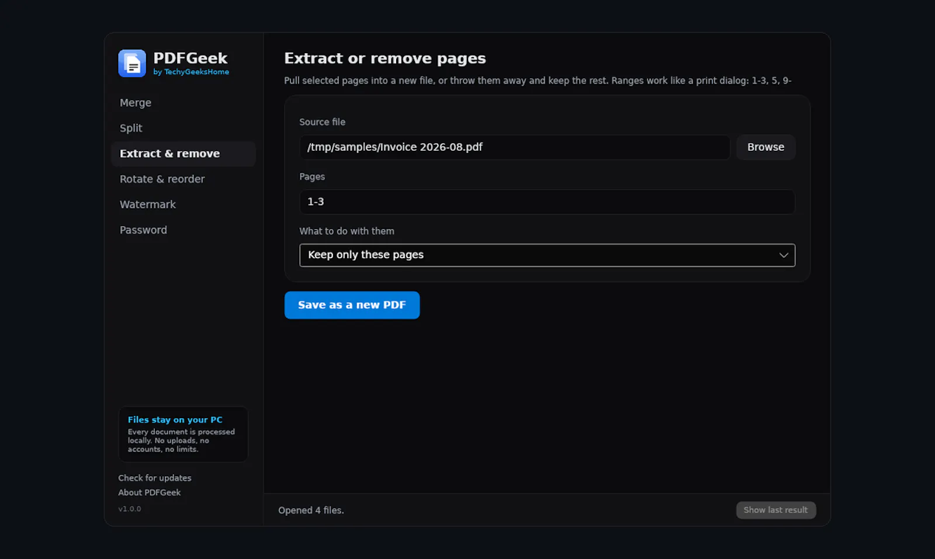935x559 pixels.
Task: Click the 'Source file' label
Action: click(x=322, y=122)
